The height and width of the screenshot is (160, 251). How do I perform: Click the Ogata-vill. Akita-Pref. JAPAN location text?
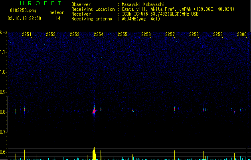[x=178, y=9]
